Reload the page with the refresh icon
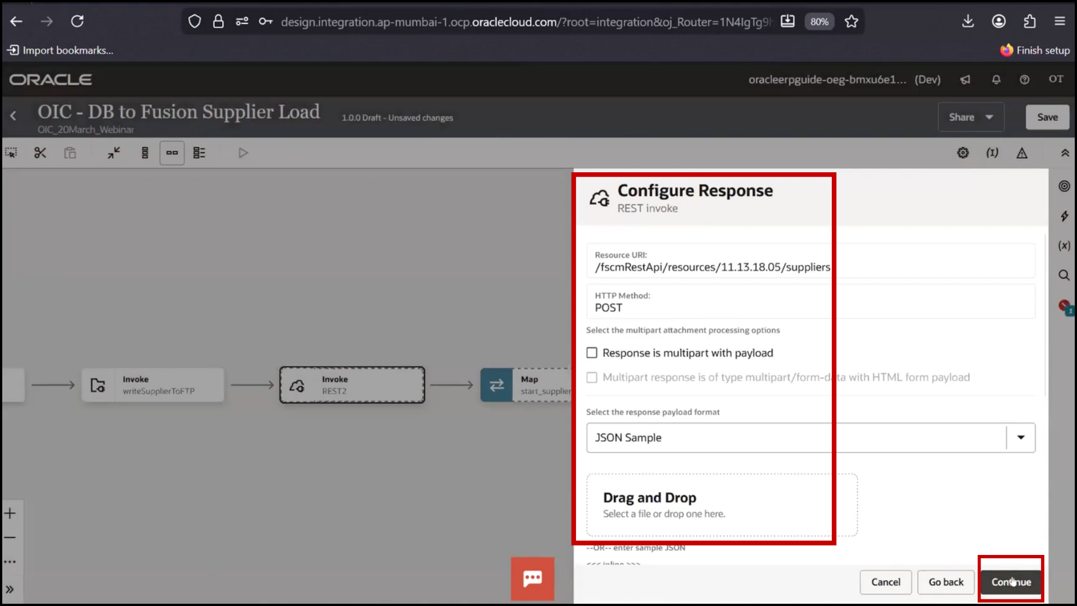 coord(77,21)
